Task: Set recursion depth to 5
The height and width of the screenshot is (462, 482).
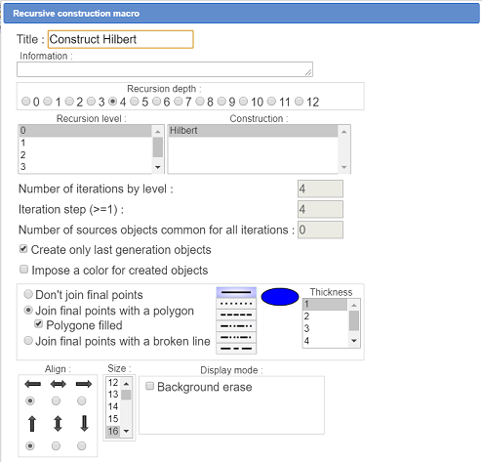Action: pos(135,102)
